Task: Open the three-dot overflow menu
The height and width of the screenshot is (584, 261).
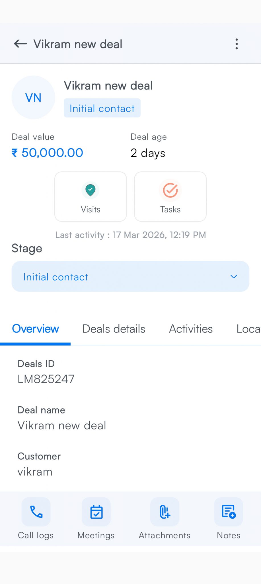Action: point(237,44)
